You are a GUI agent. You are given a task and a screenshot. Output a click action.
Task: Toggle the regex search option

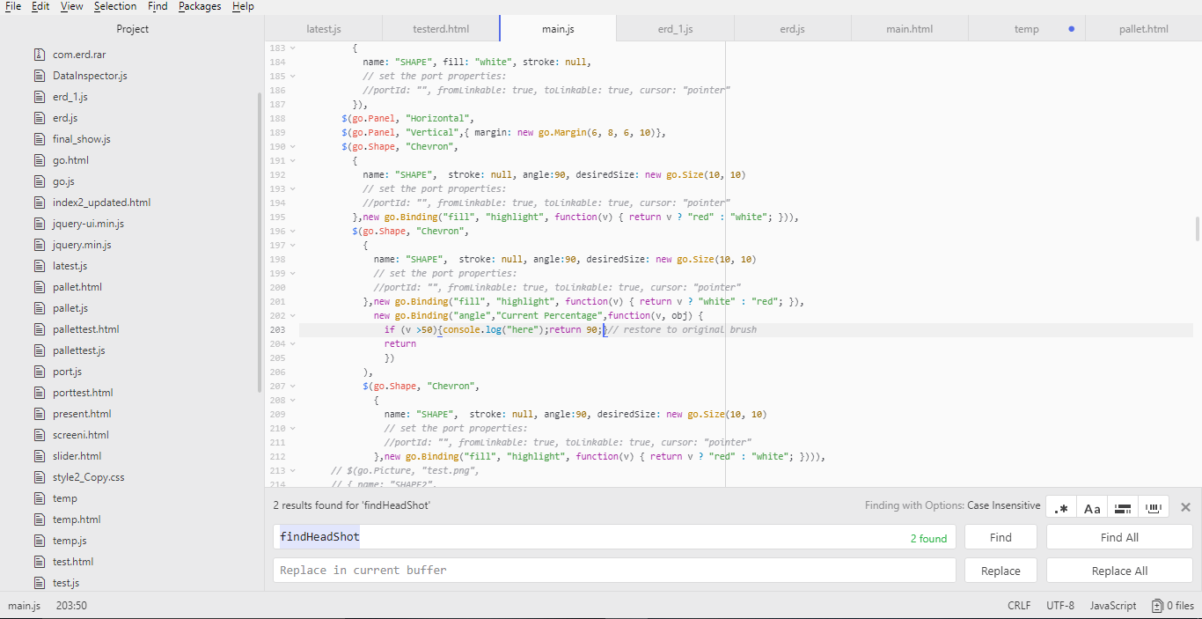[1061, 508]
